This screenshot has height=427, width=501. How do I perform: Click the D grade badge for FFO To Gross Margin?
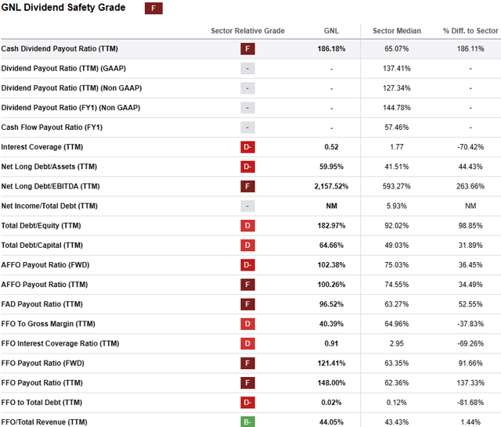(247, 324)
